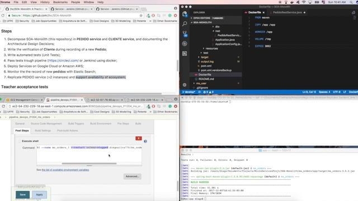Screen dimensions: 358x201
Task: Click the errors and warnings counter in VS Code
Action: [208, 92]
